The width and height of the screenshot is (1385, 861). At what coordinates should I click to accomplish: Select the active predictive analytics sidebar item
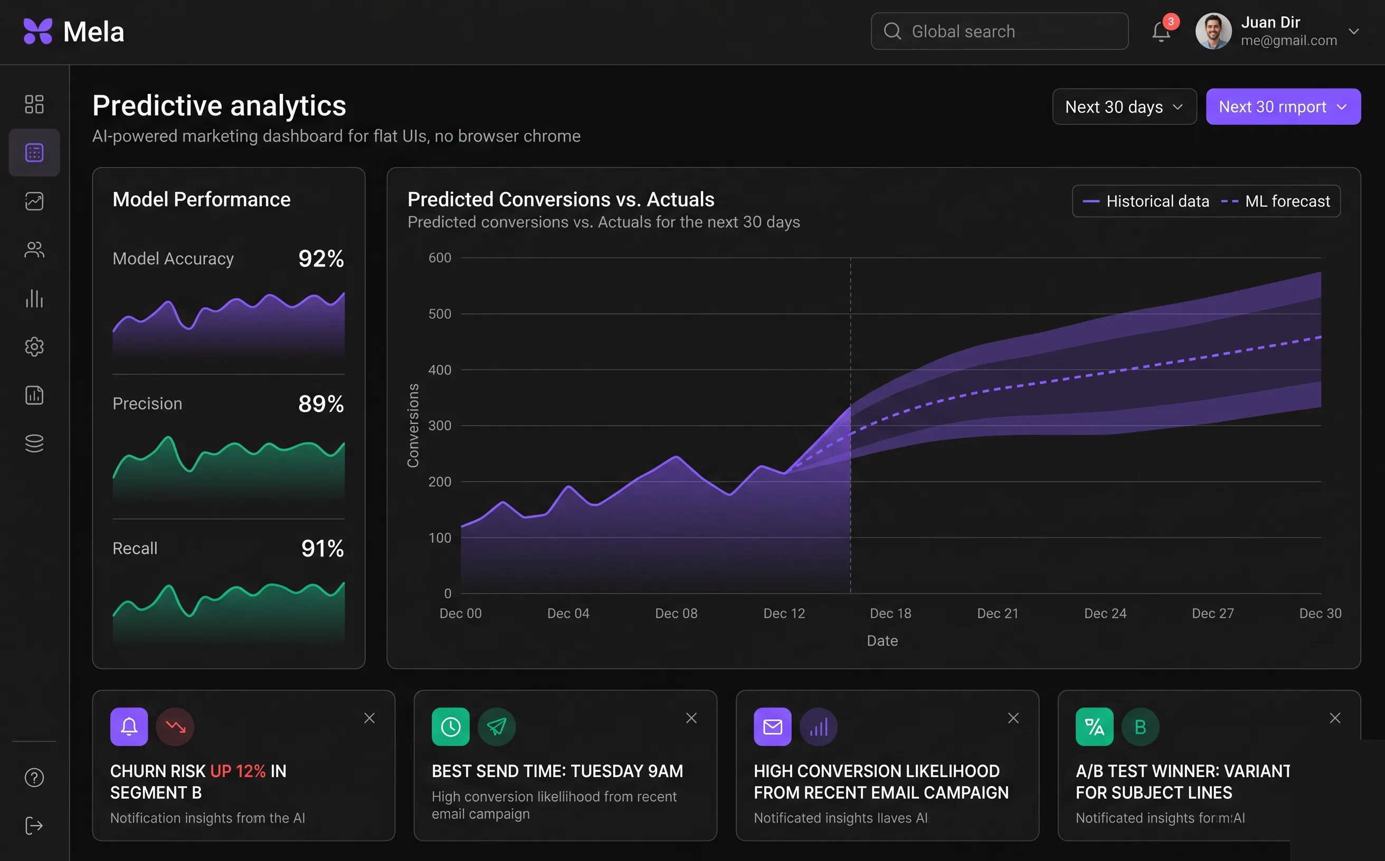pyautogui.click(x=34, y=152)
